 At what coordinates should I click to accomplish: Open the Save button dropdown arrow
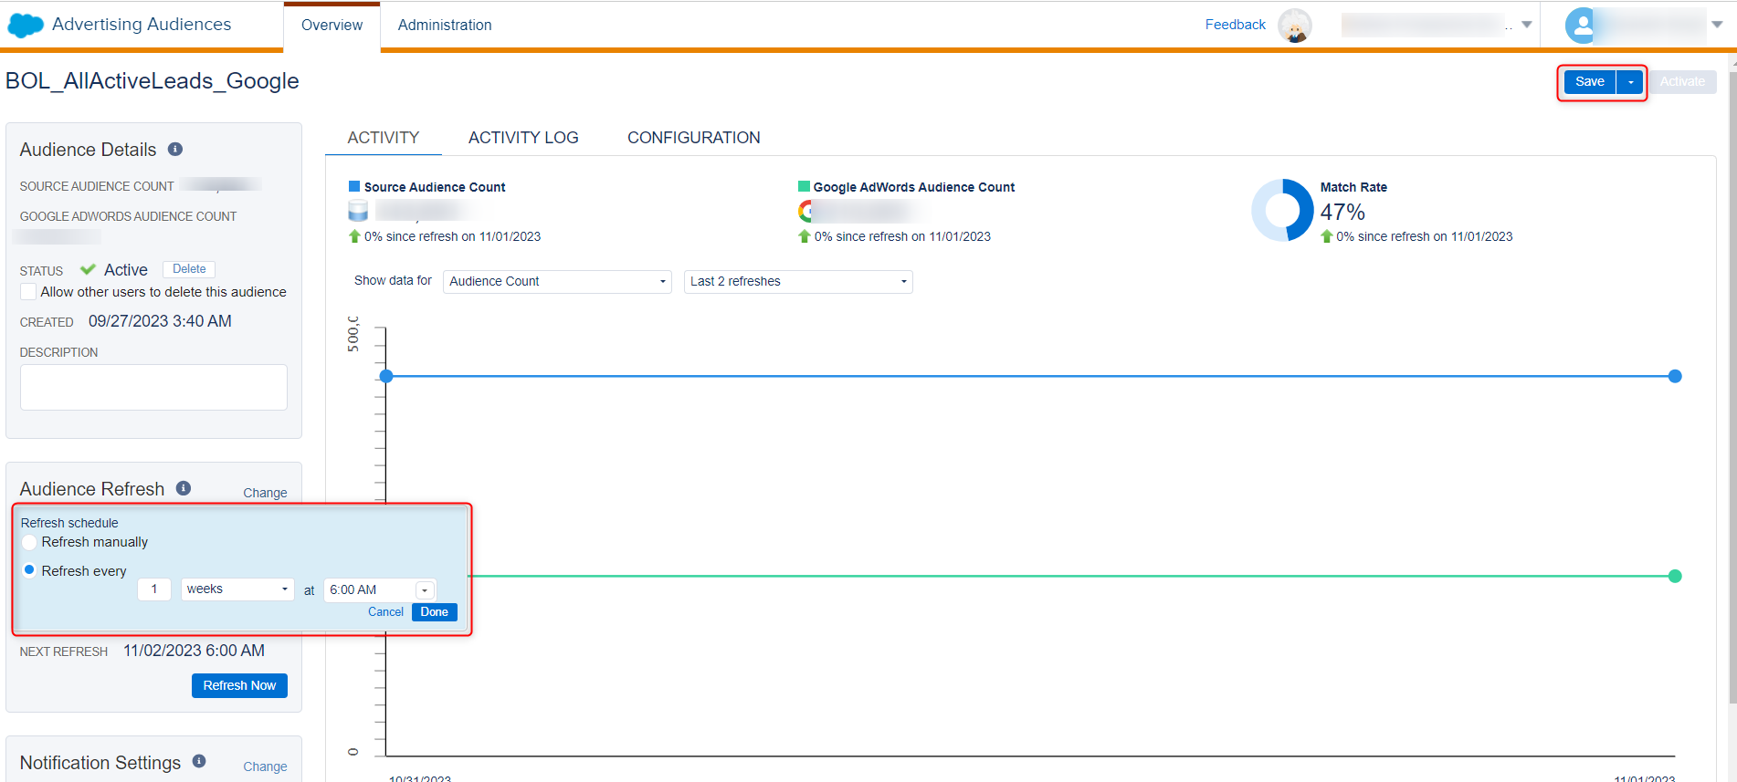tap(1630, 82)
